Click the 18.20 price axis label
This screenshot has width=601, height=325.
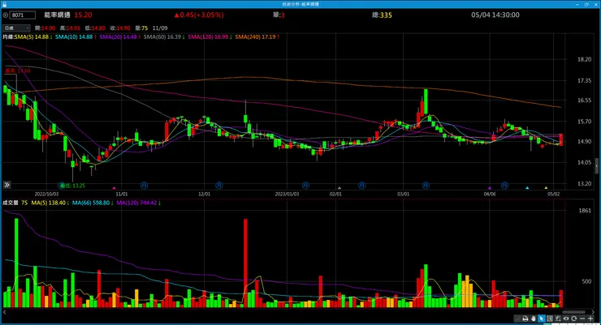coord(584,59)
